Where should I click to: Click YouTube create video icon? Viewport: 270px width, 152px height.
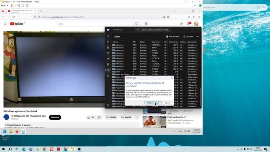tap(181, 24)
